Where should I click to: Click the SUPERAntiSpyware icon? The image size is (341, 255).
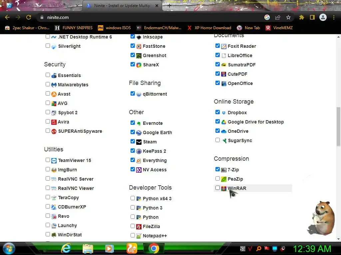pyautogui.click(x=54, y=131)
